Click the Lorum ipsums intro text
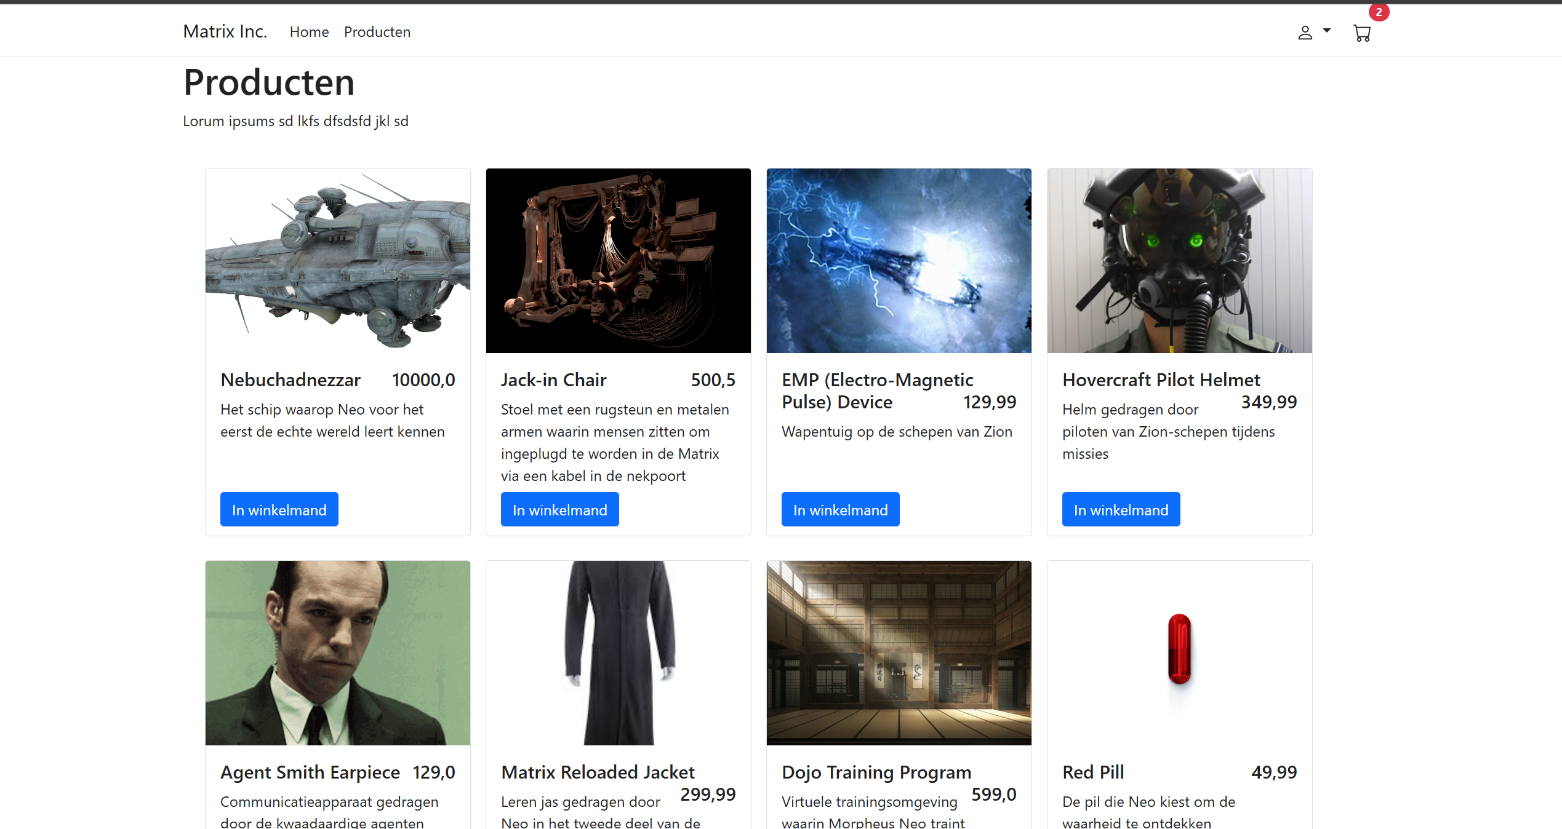 (295, 121)
